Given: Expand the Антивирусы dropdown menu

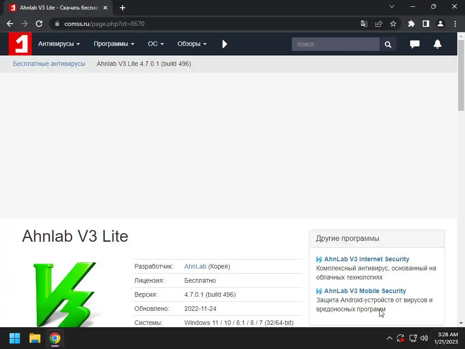Looking at the screenshot, I should [59, 44].
